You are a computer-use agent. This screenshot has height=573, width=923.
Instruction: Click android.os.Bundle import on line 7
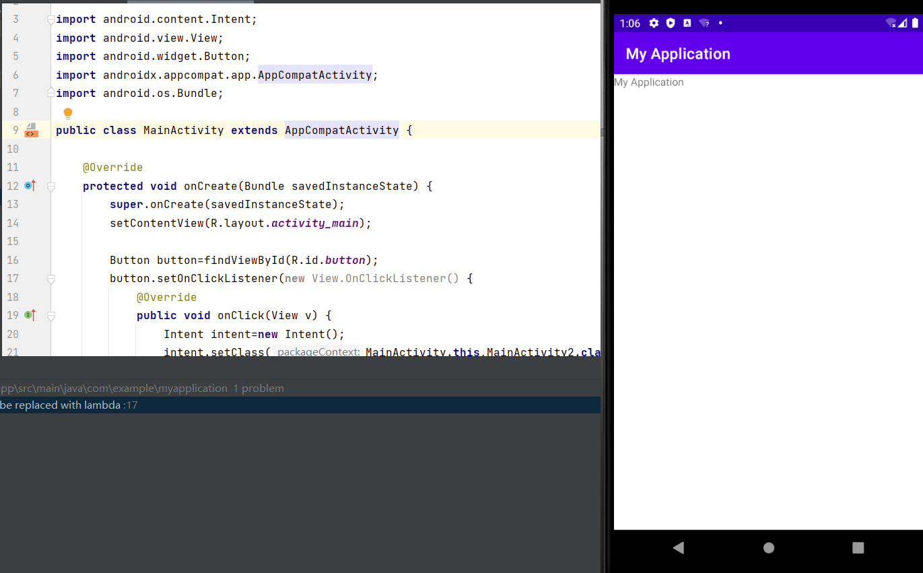tap(160, 93)
